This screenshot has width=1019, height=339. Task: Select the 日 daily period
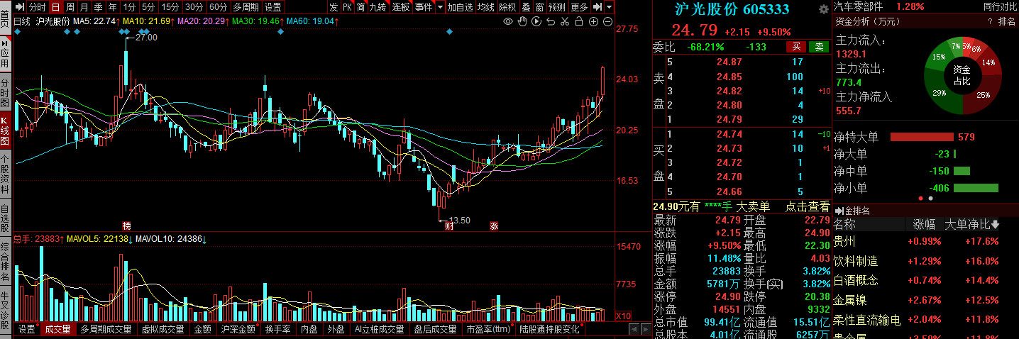(55, 7)
